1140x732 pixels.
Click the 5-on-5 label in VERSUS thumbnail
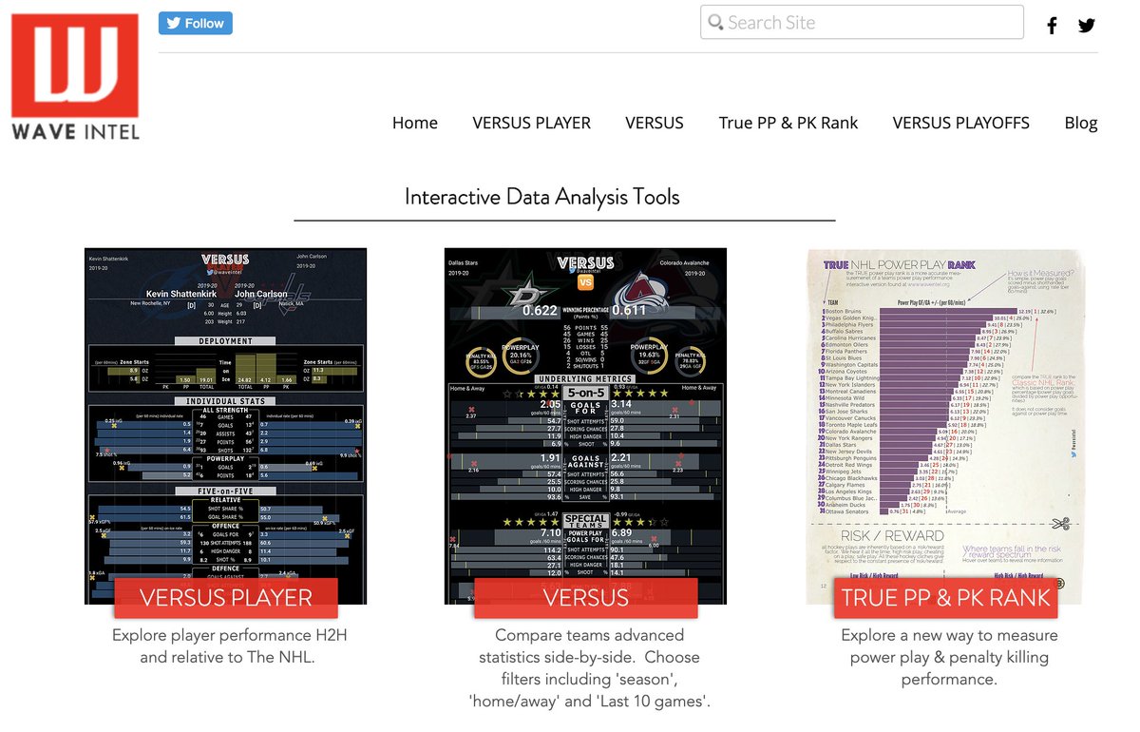[x=586, y=392]
